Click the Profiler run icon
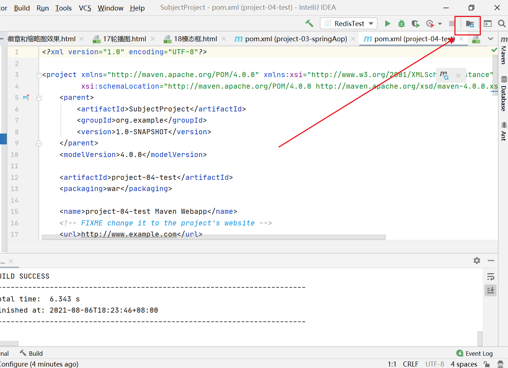The width and height of the screenshot is (508, 368). click(x=430, y=24)
